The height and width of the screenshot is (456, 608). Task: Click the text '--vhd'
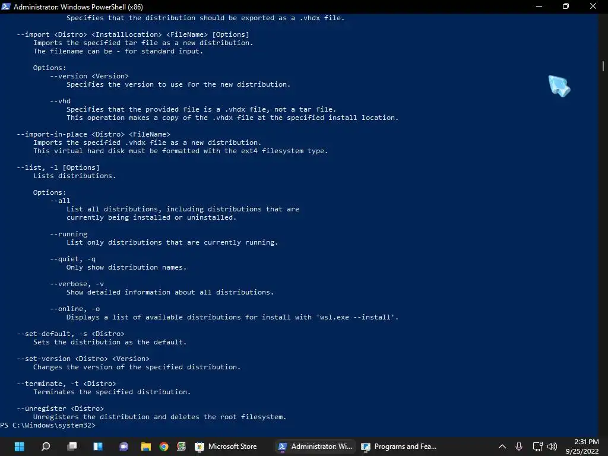[60, 101]
